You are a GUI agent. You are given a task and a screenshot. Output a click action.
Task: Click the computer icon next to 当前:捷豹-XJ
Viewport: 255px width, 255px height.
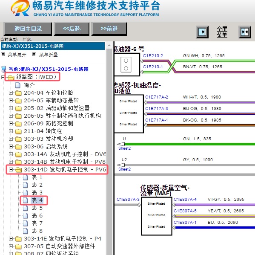[x=4, y=69]
